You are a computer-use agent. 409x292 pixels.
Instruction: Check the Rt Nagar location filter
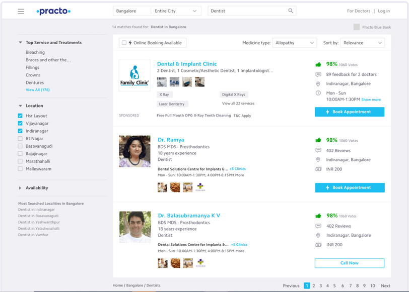pos(20,138)
